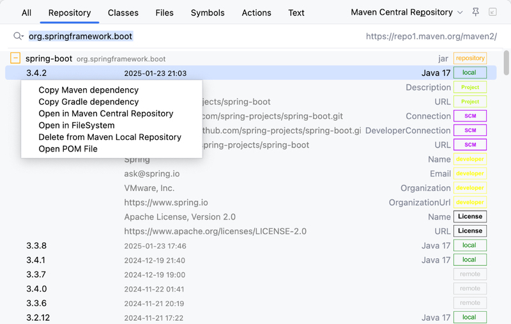Open Maven Central Repository dropdown

(407, 12)
